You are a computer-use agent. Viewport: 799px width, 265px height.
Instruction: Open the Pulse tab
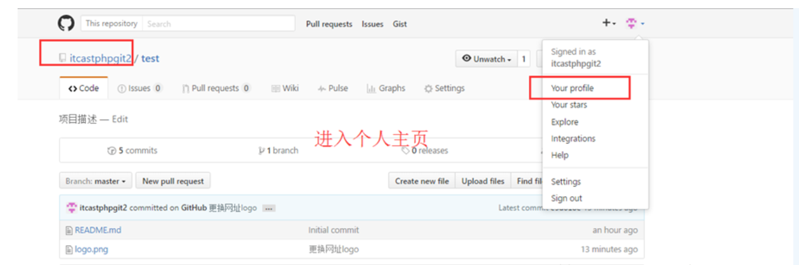click(333, 88)
